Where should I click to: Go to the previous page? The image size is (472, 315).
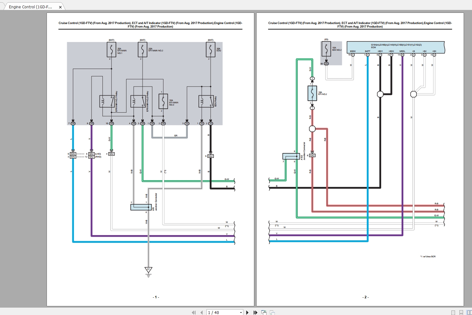202,312
